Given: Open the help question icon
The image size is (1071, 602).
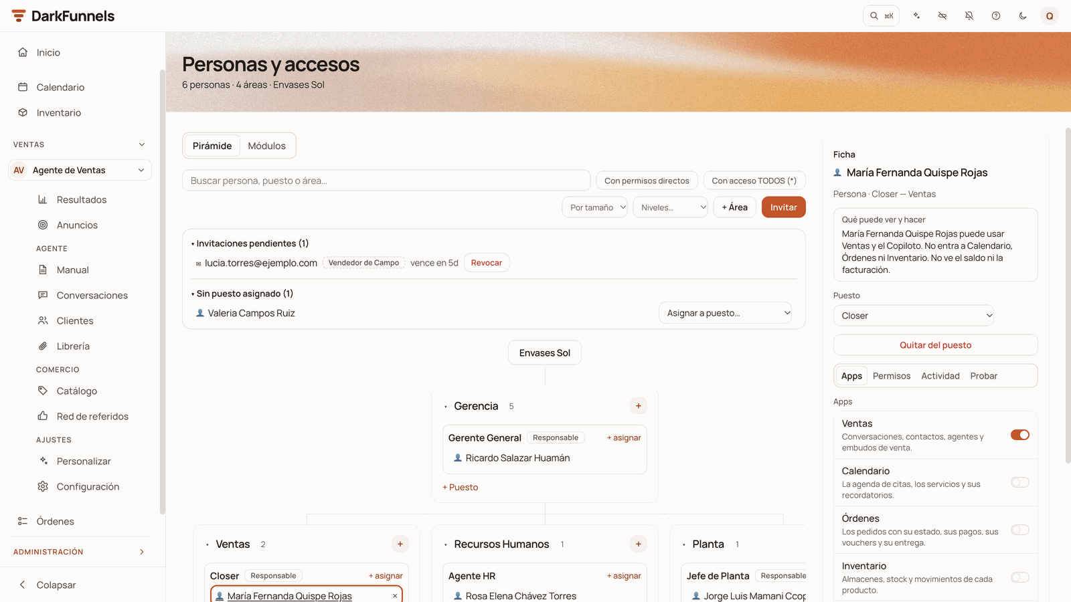Looking at the screenshot, I should (x=996, y=16).
